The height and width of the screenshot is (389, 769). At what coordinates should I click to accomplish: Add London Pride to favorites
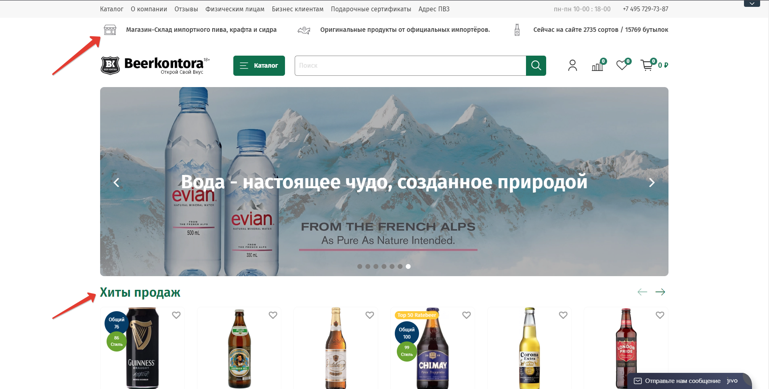(660, 315)
